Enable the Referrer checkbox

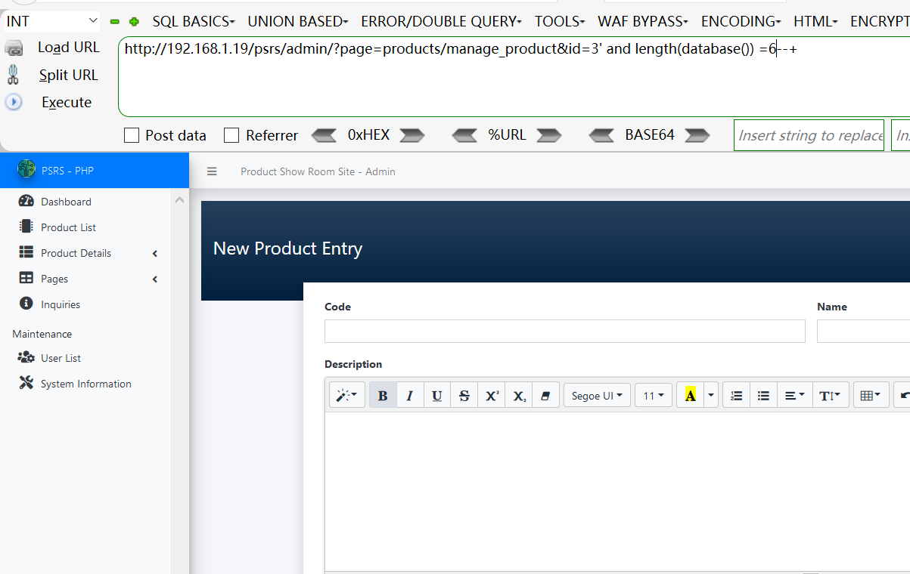[231, 135]
